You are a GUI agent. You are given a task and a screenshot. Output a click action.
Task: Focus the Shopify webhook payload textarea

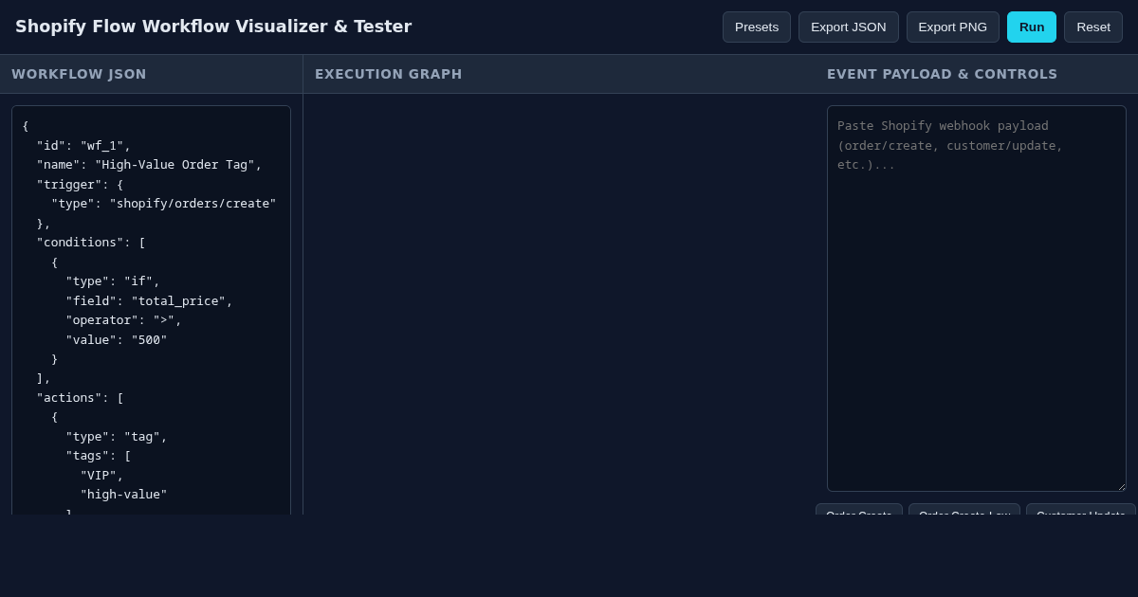point(976,298)
